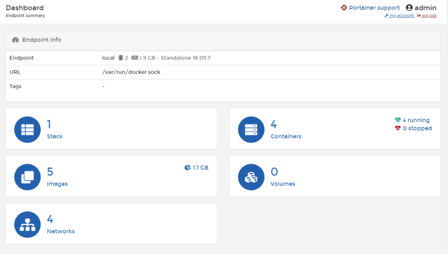Open the Images link

coord(57,184)
